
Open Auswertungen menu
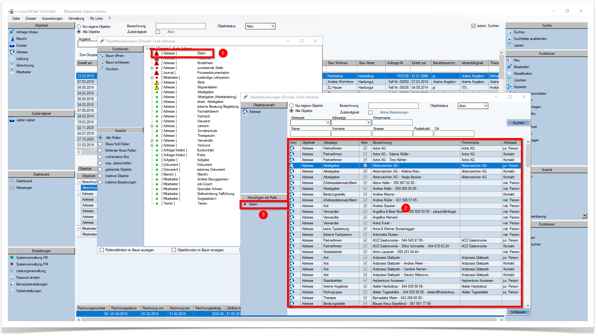(52, 18)
